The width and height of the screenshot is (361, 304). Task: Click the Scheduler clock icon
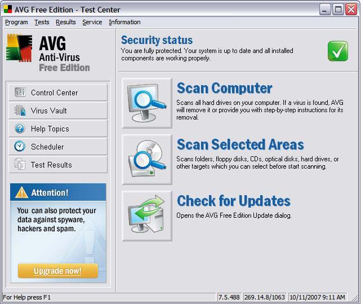[20, 146]
